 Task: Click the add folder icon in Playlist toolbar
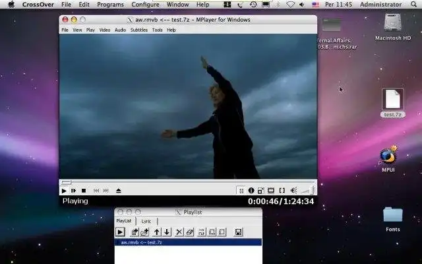point(145,232)
